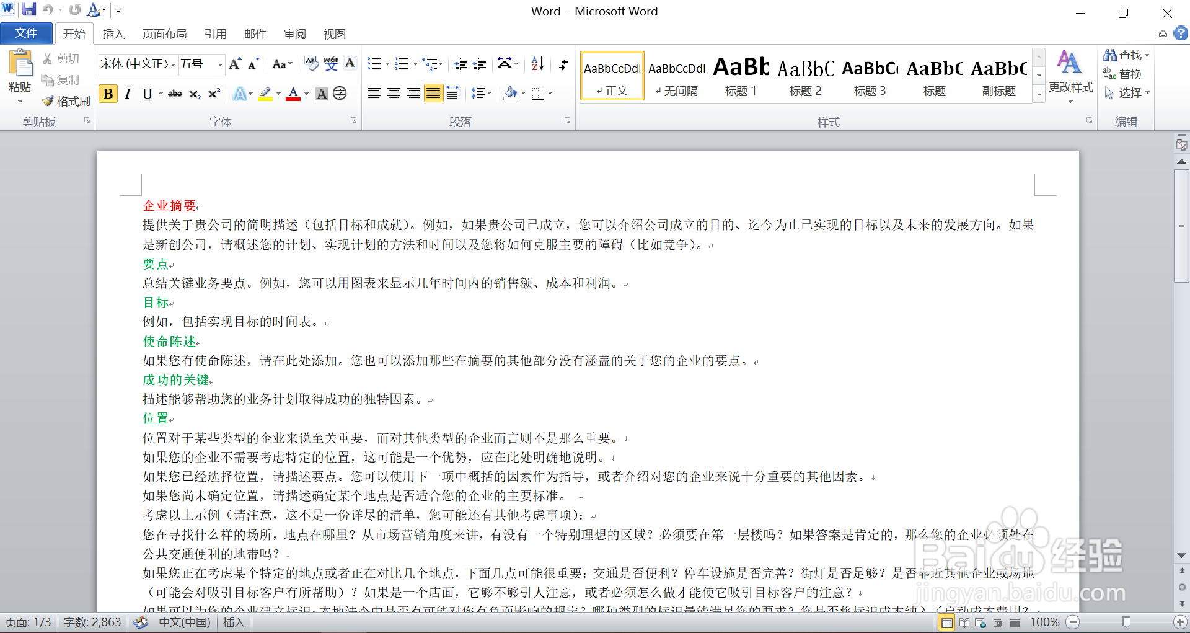Switch to Full Screen Reading view

(964, 622)
